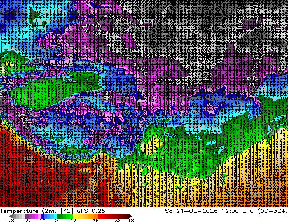Screen dimensions: 288x222
Task: Click the '26' legend label
Action: pyautogui.click(x=95, y=220)
